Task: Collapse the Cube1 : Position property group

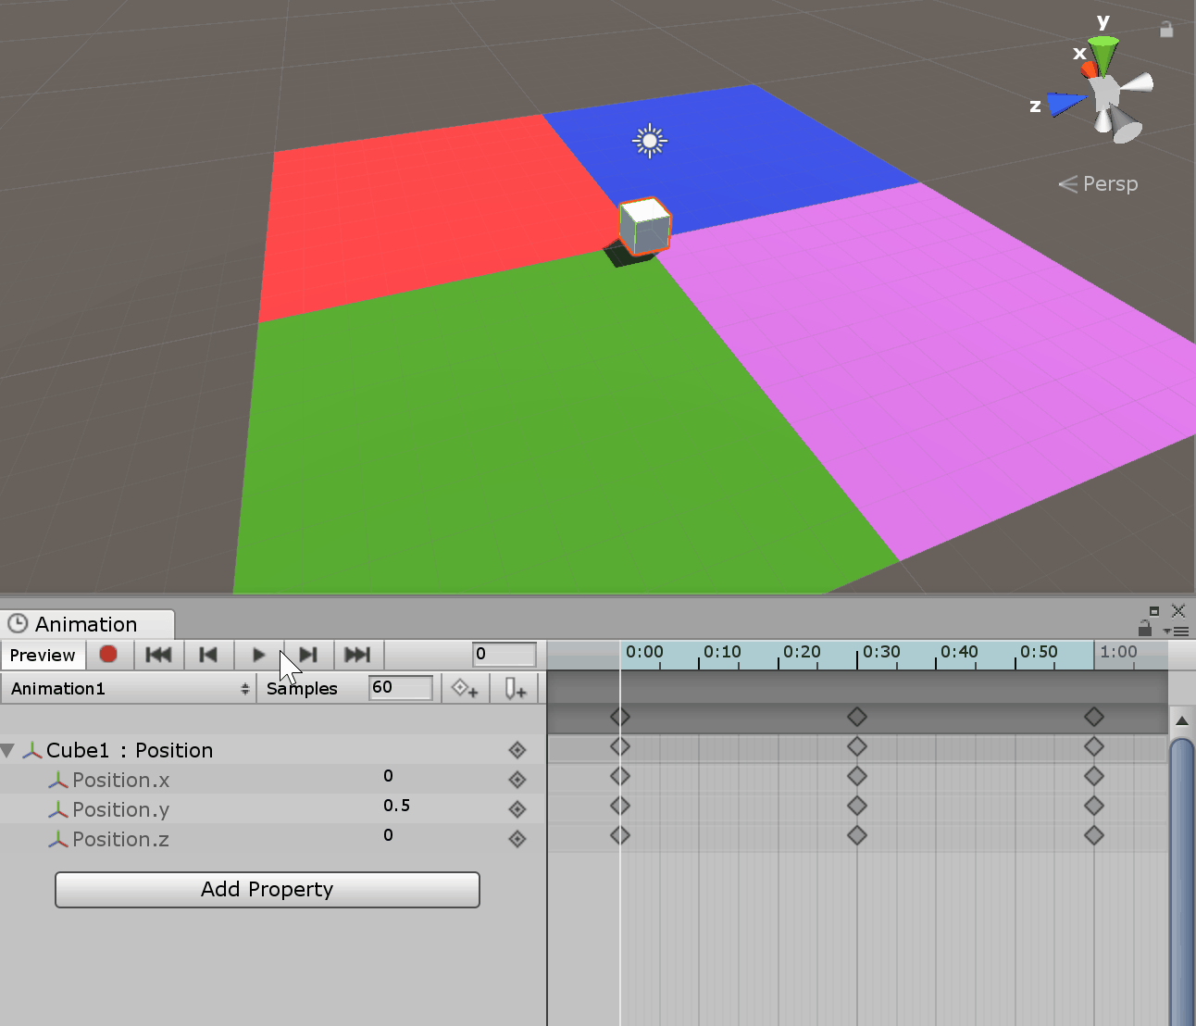Action: 8,750
